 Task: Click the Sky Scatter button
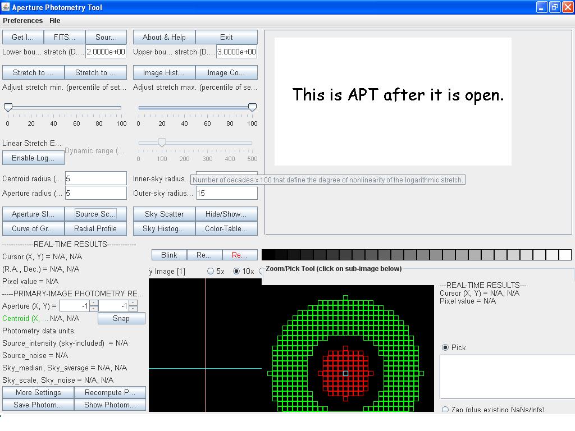click(164, 214)
